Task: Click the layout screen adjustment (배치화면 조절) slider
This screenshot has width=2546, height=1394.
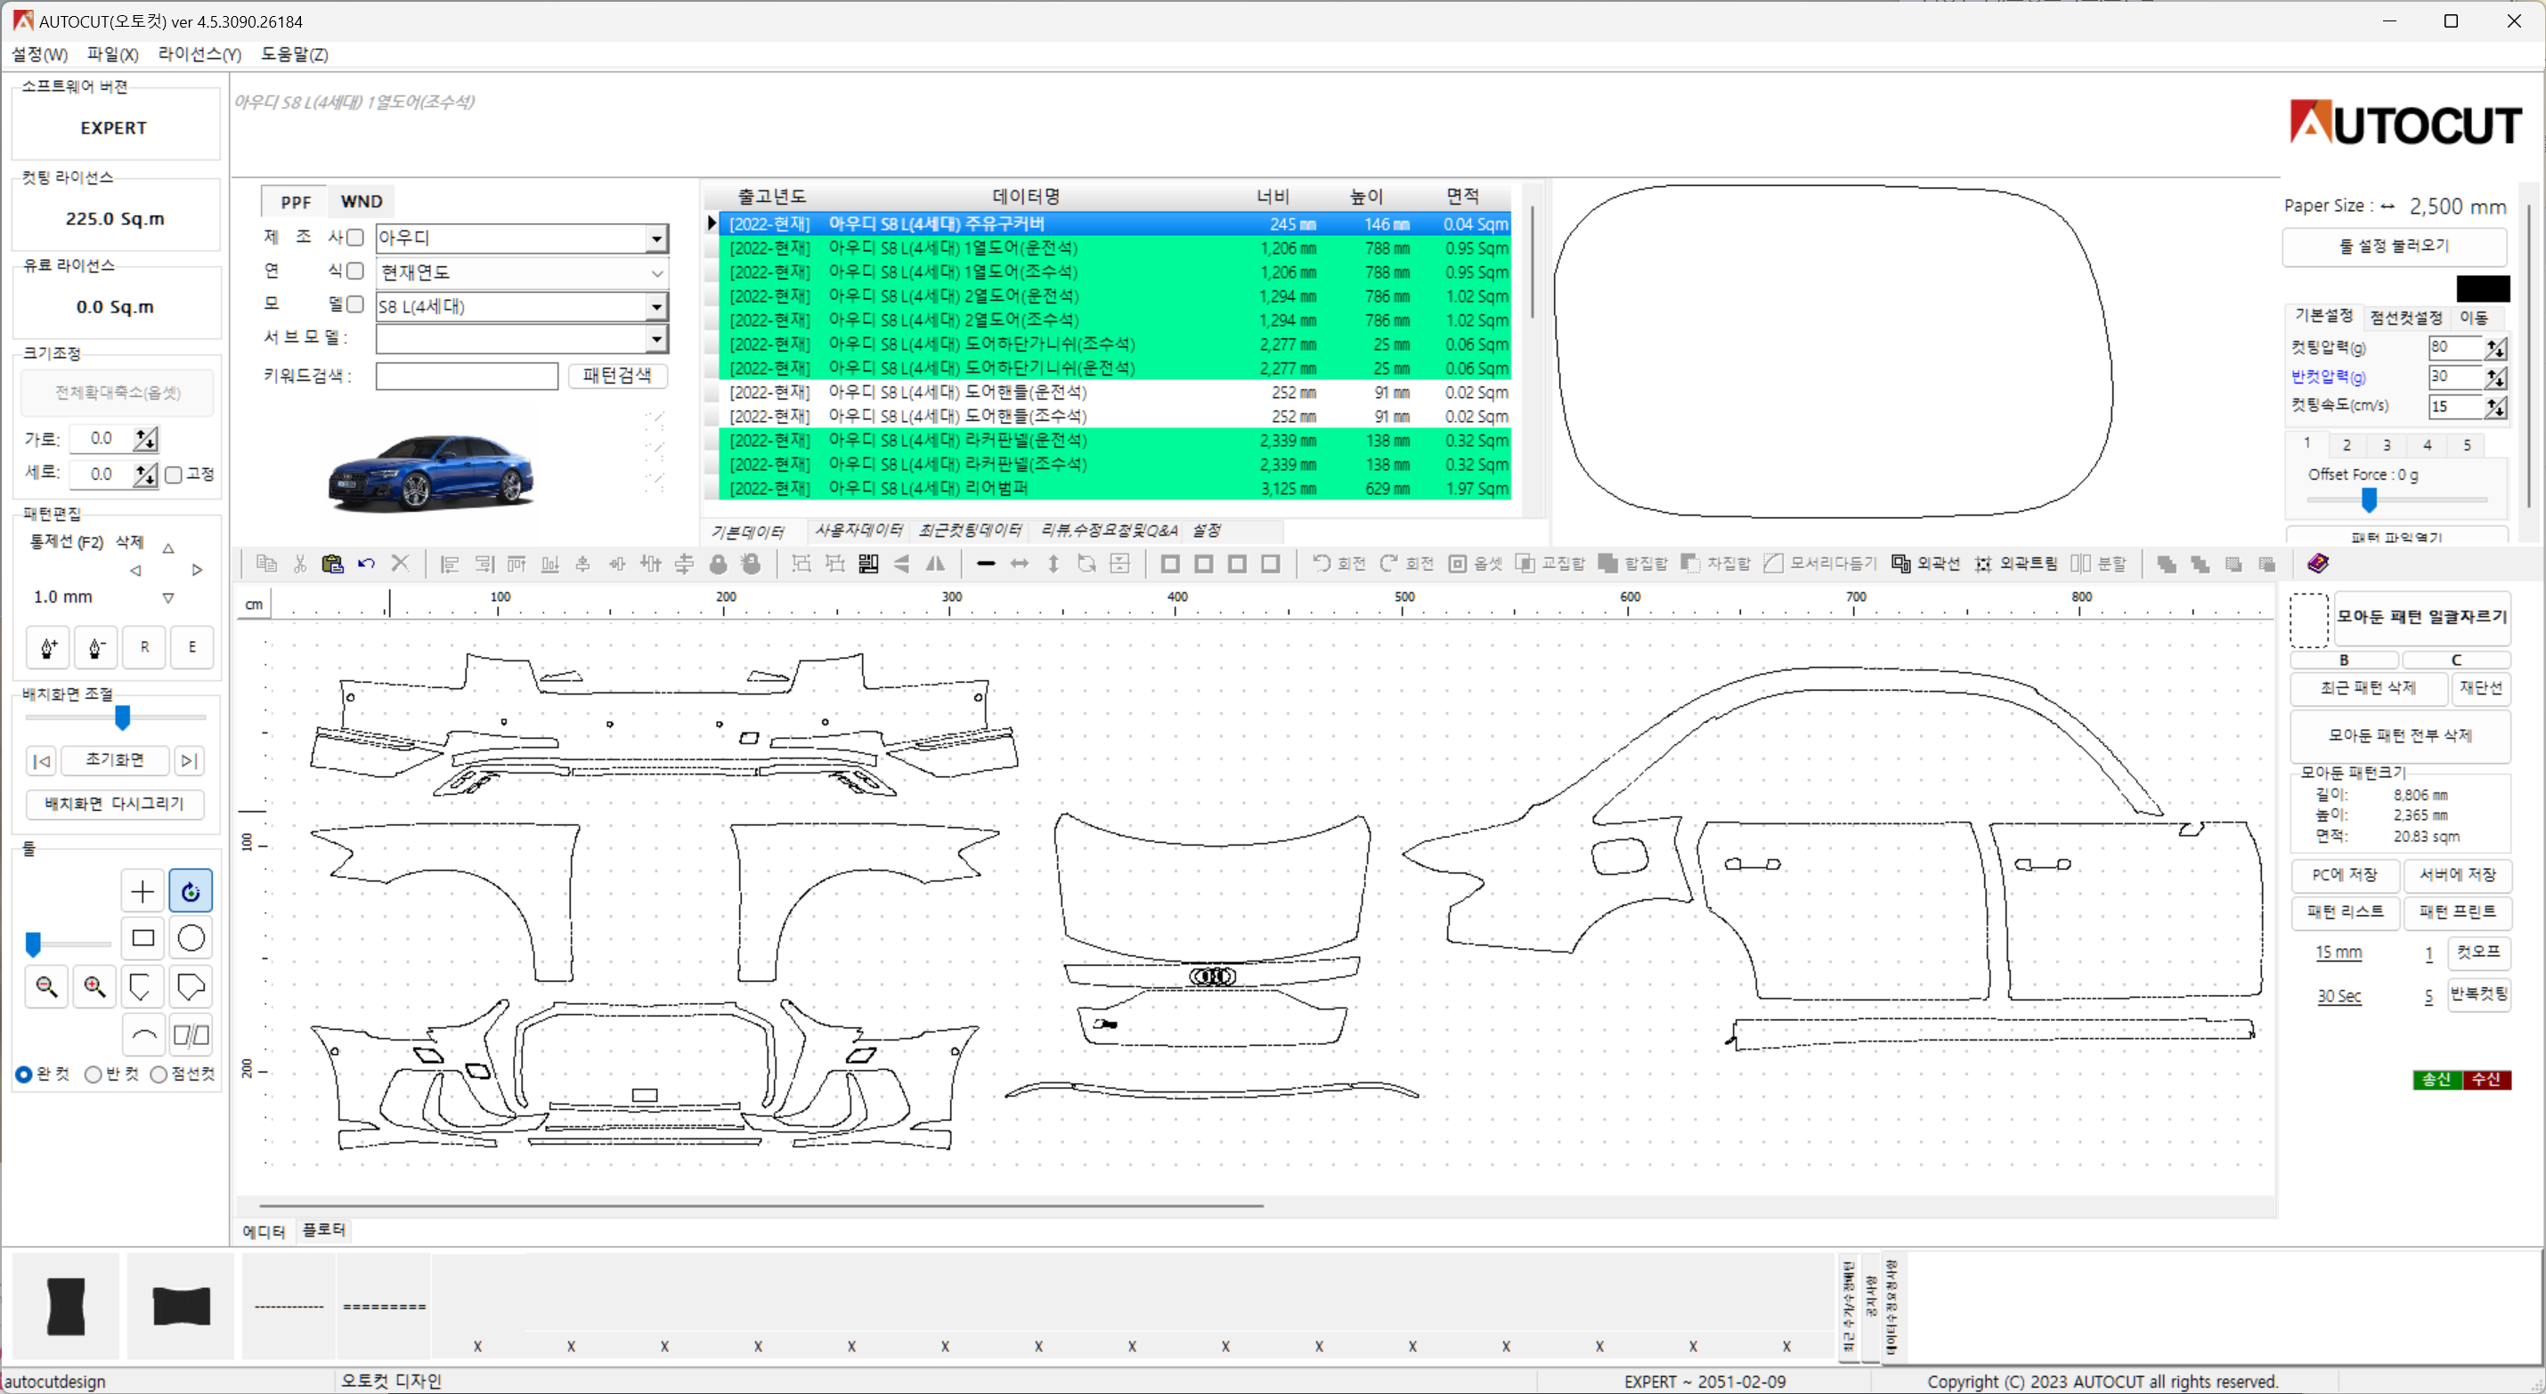Action: [116, 718]
